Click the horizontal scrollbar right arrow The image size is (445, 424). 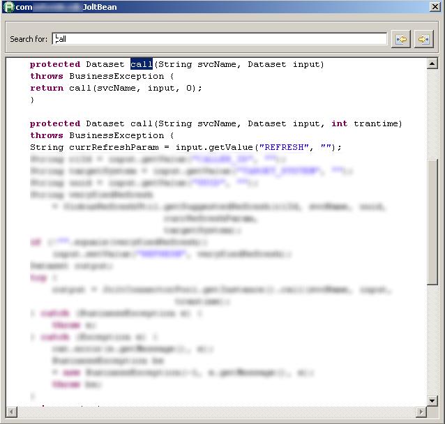coord(421,411)
